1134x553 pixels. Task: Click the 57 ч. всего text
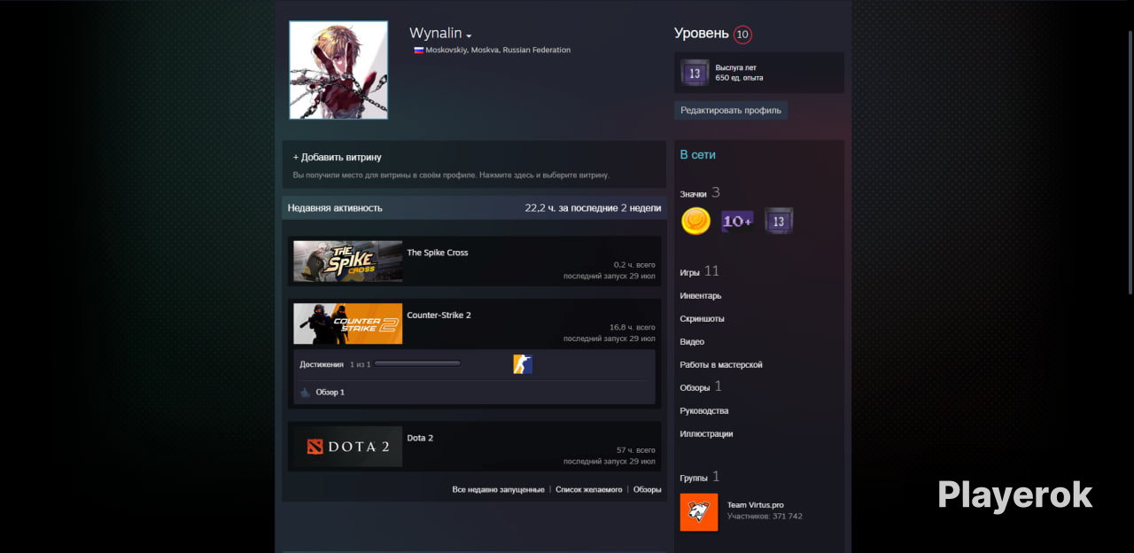[636, 450]
